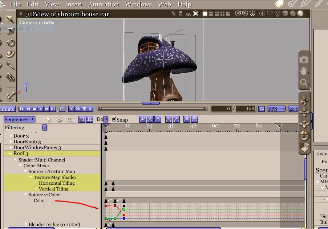Open the Web menu
Image resolution: width=328 pixels, height=229 pixels.
[x=165, y=4]
